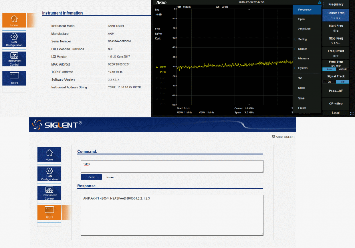
Task: Click the VBW 1 MHz readout
Action: pos(207,113)
